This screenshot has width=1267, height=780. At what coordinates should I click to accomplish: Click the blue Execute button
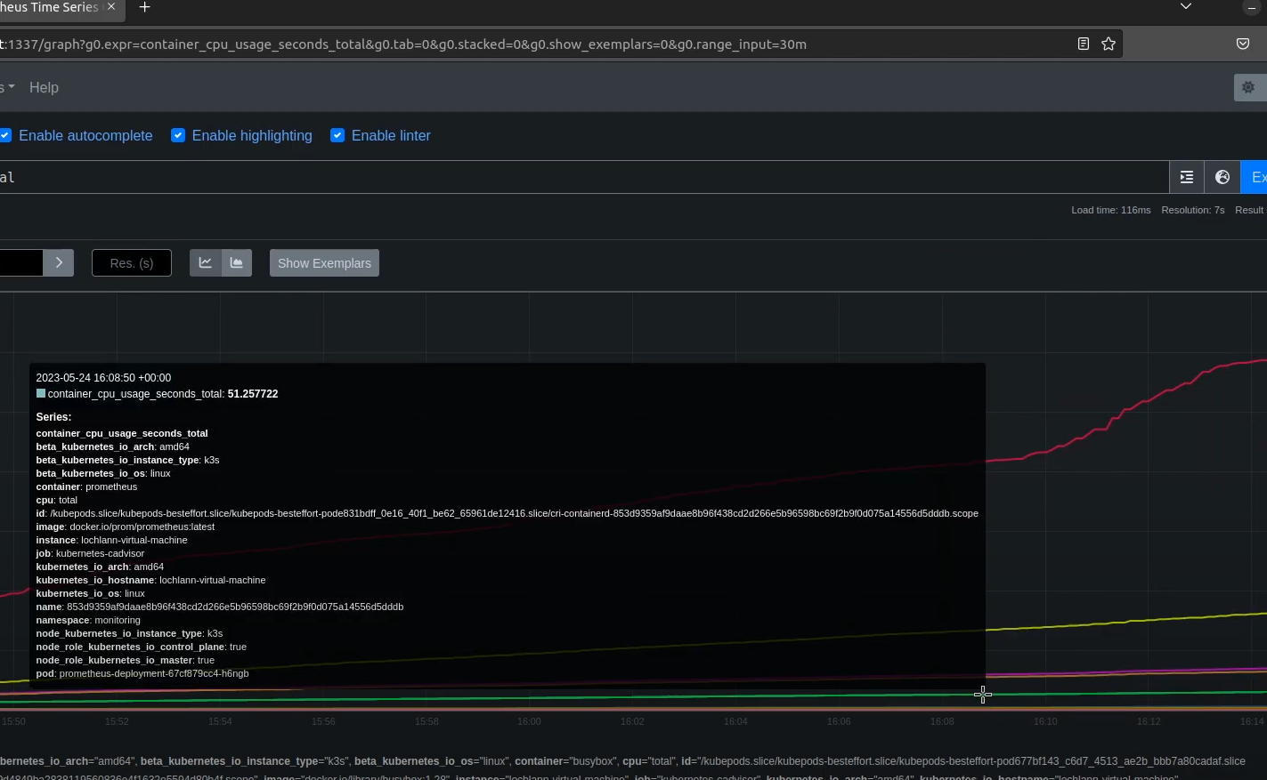point(1254,177)
